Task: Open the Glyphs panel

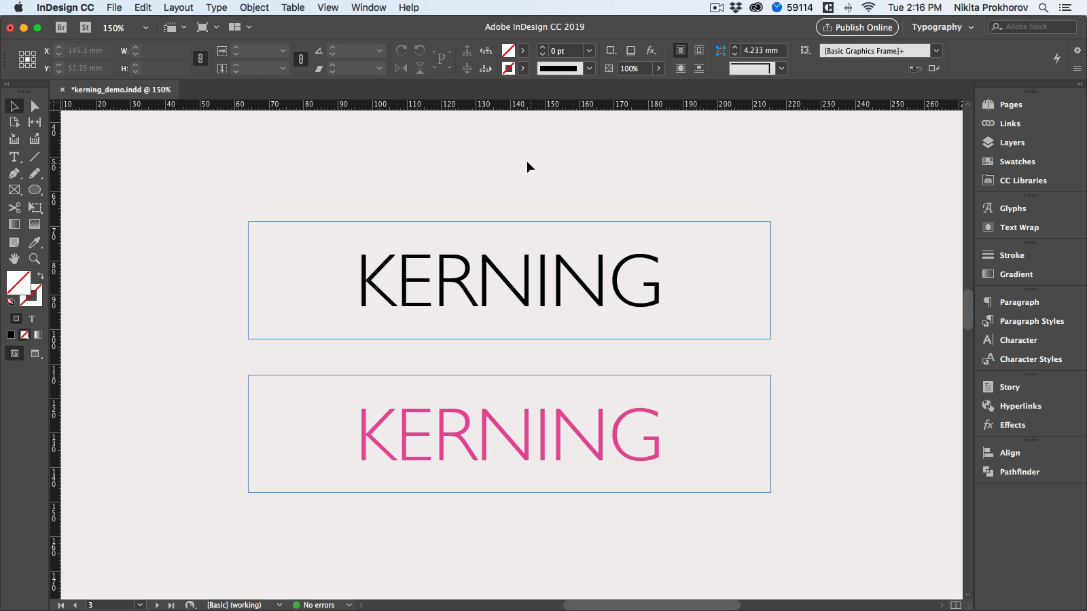Action: point(1012,208)
